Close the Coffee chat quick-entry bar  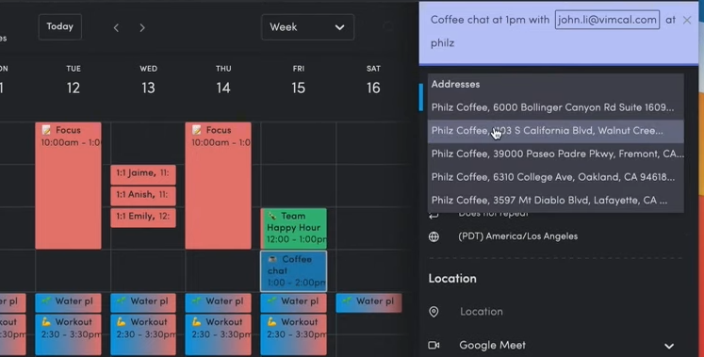click(686, 20)
